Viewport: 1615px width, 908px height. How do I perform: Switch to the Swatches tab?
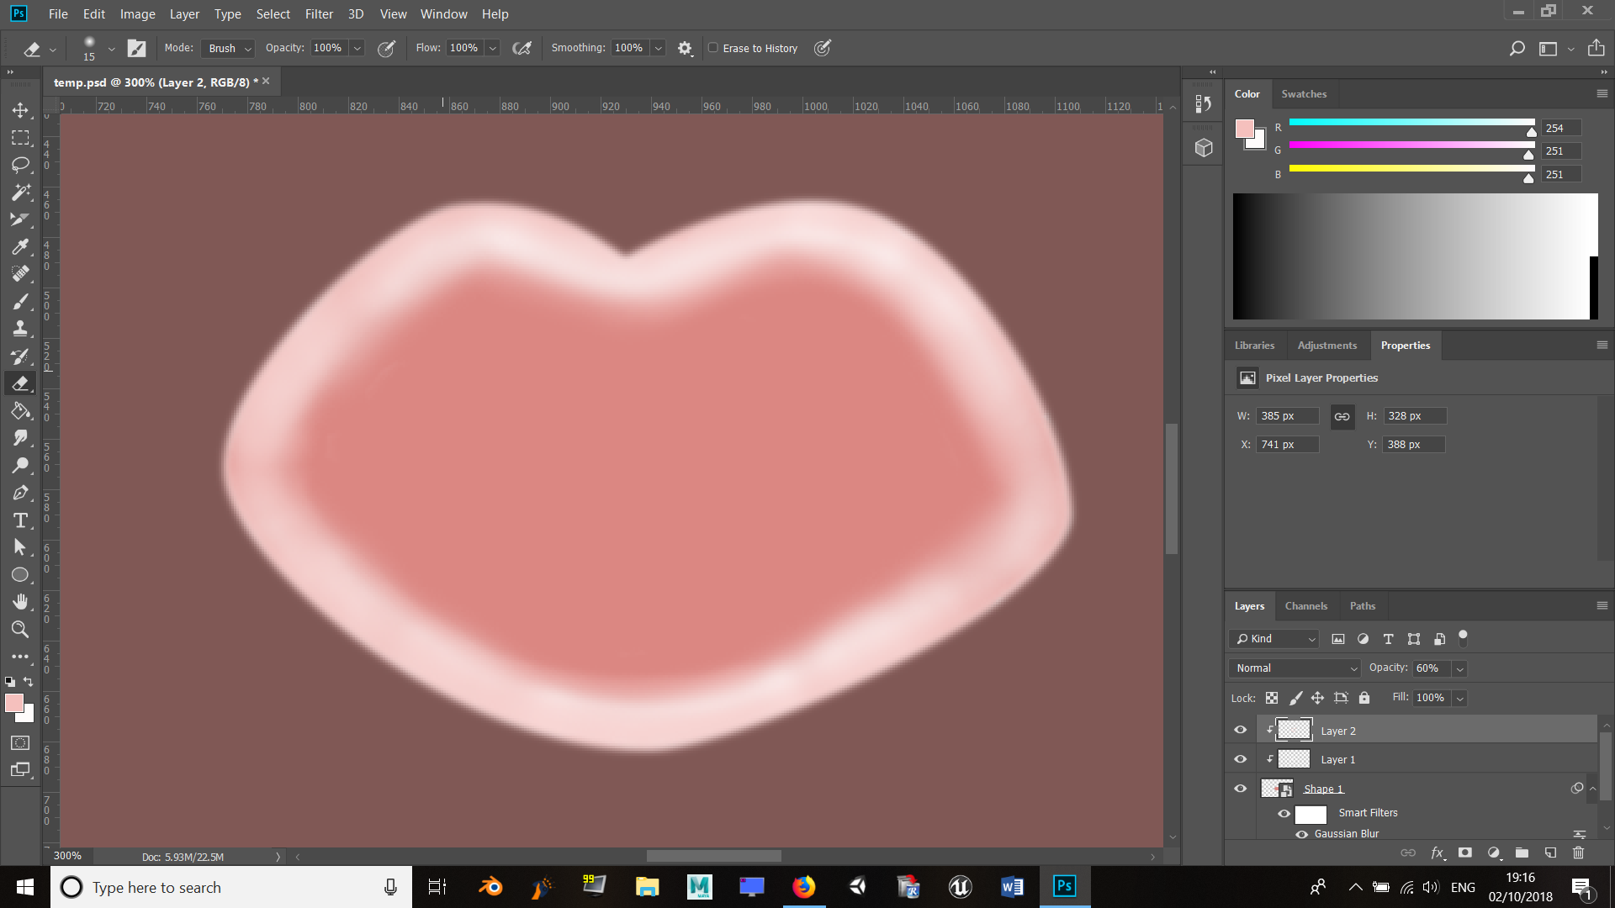1305,93
